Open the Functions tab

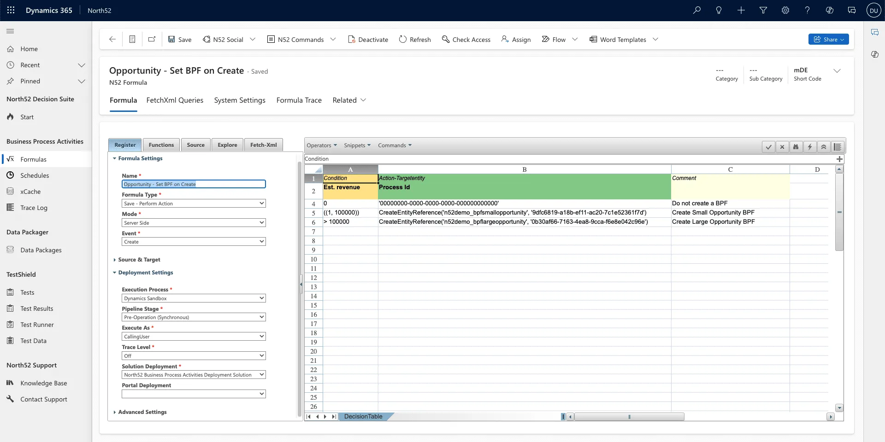coord(161,145)
